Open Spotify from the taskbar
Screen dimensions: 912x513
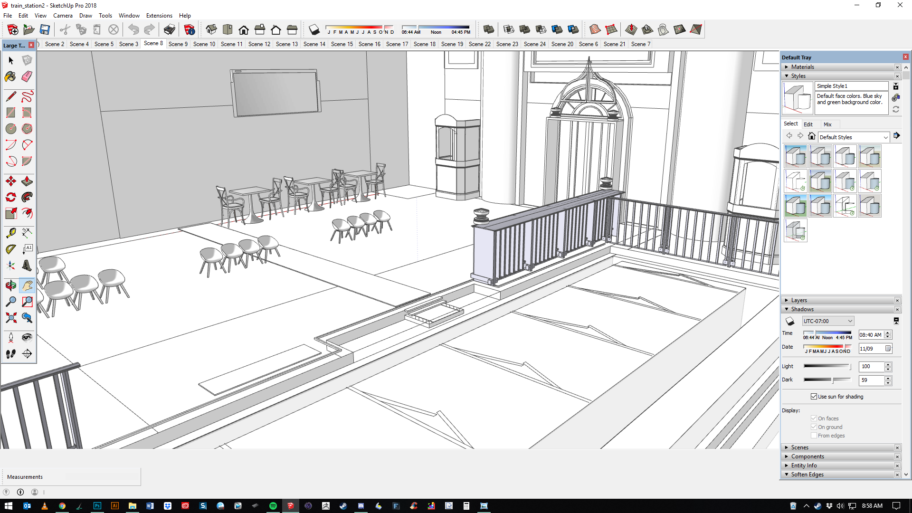(273, 506)
